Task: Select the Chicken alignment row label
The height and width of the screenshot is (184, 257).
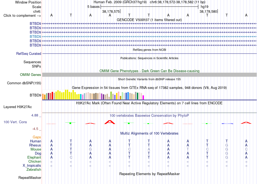Action: pos(35,161)
